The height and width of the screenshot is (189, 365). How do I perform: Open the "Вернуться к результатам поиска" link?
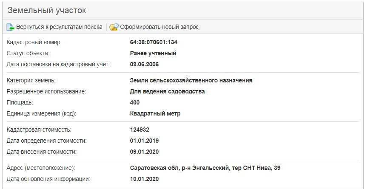[x=59, y=27]
